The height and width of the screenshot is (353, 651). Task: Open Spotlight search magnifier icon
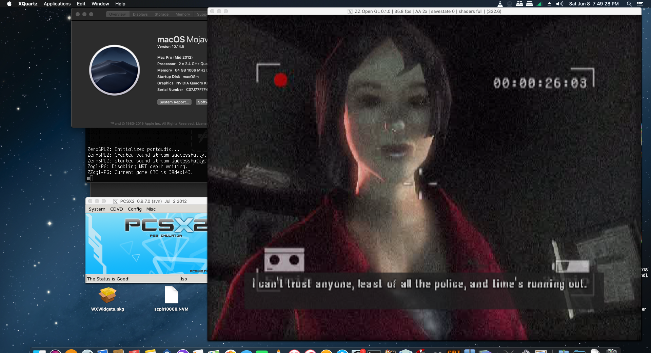click(629, 4)
